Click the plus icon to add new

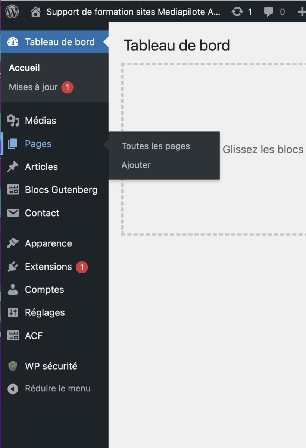coord(302,12)
